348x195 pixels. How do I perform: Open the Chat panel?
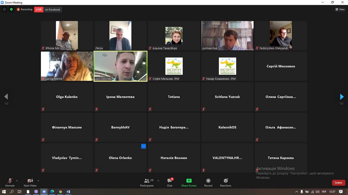170,182
